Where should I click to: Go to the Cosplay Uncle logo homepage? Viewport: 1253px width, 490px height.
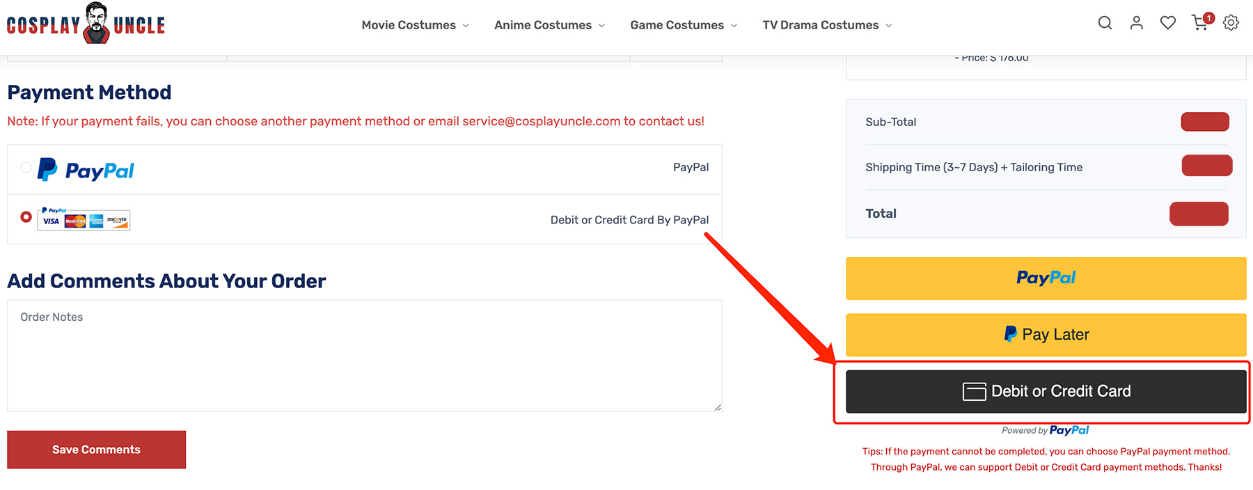click(x=86, y=24)
